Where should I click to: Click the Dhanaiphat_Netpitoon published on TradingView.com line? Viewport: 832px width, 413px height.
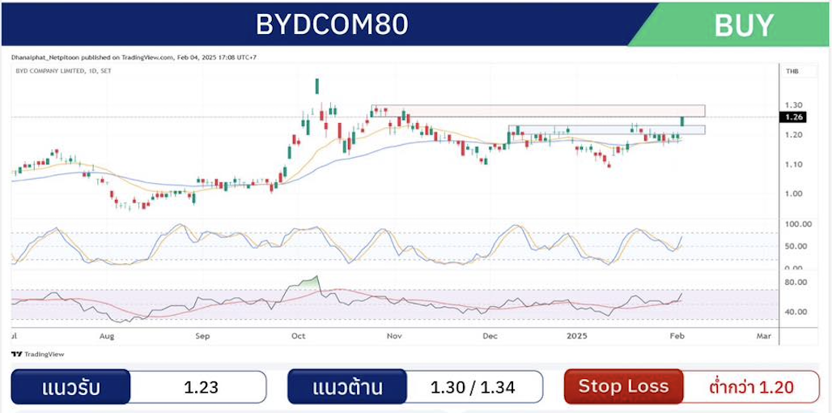[x=134, y=57]
